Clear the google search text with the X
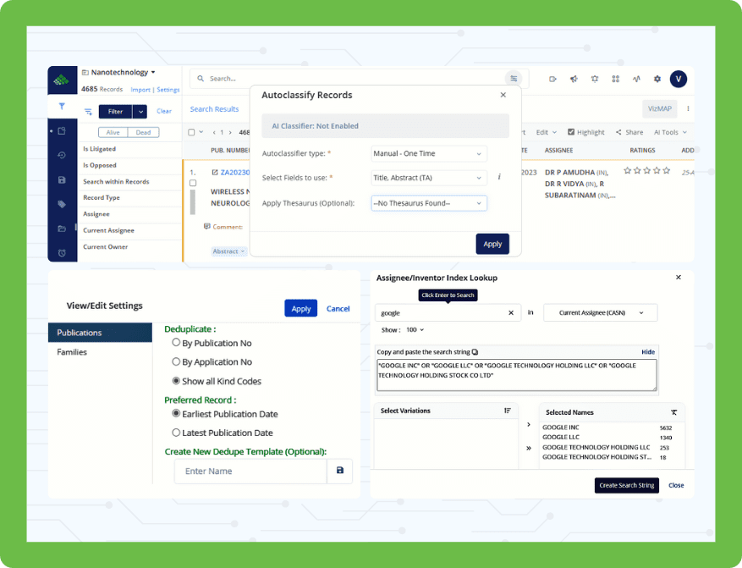 point(511,313)
